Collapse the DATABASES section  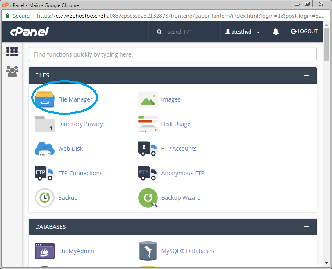[x=306, y=226]
